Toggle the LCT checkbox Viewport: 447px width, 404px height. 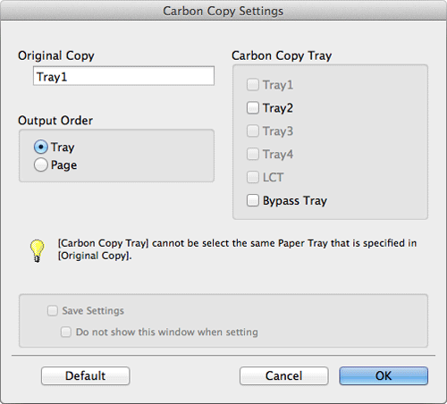point(253,177)
